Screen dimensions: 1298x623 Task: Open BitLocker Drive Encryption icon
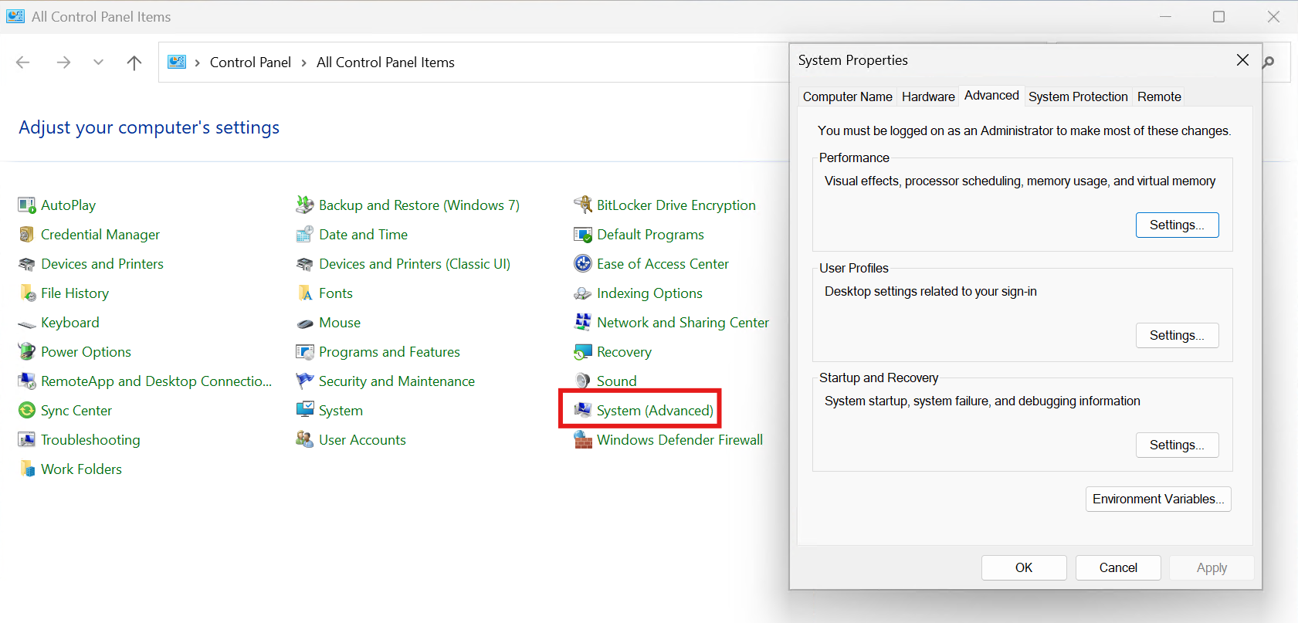point(583,205)
